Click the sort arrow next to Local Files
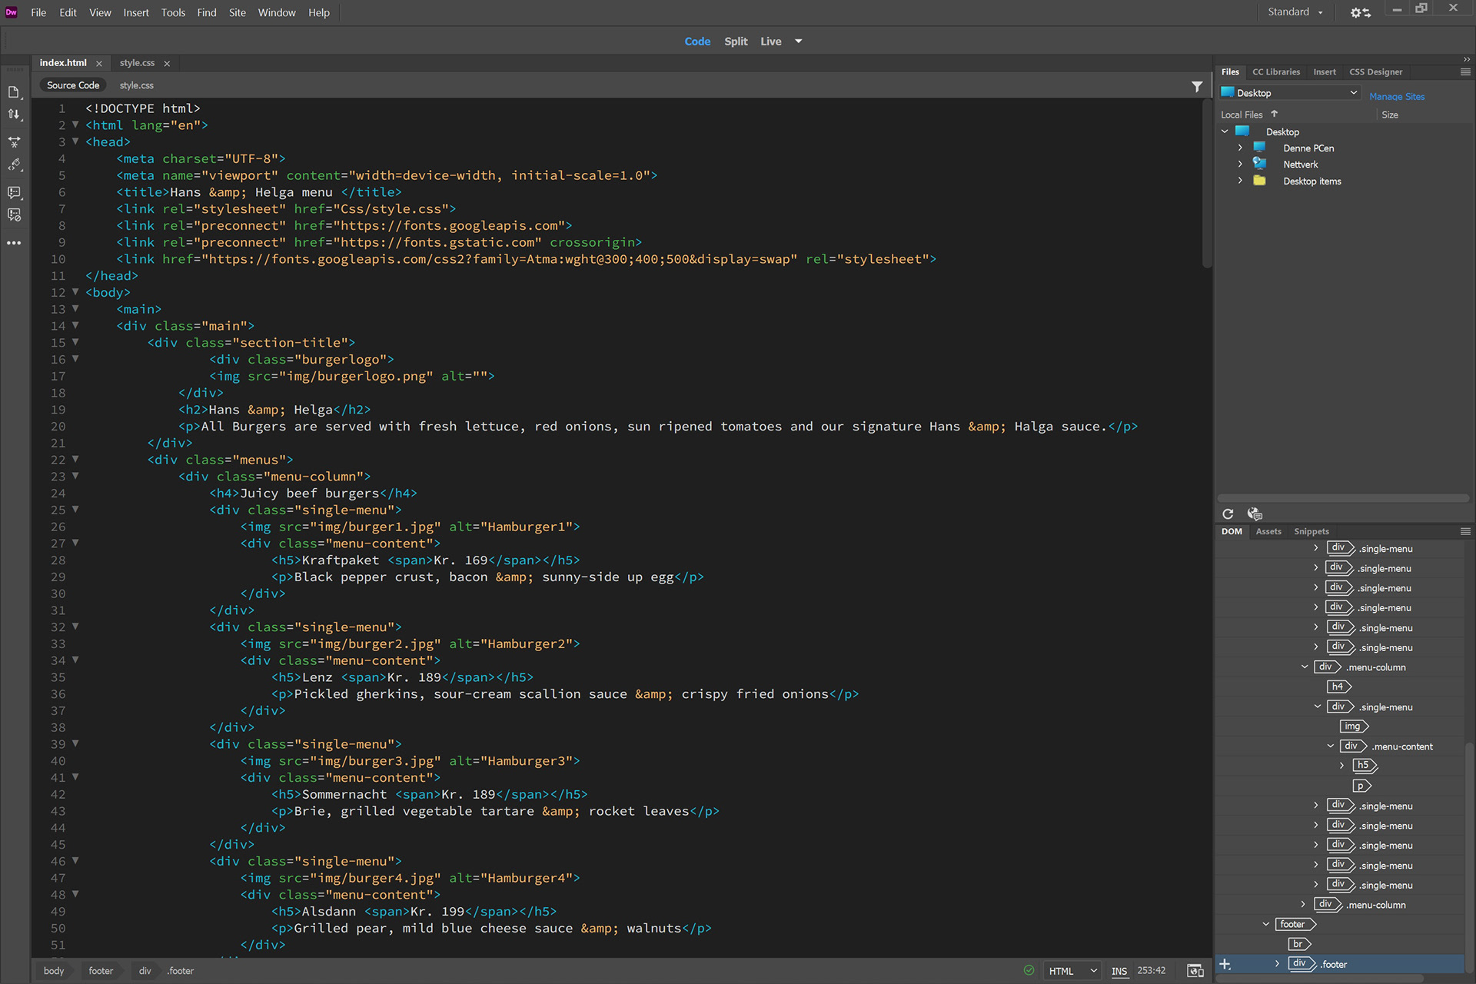This screenshot has height=984, width=1476. coord(1274,114)
